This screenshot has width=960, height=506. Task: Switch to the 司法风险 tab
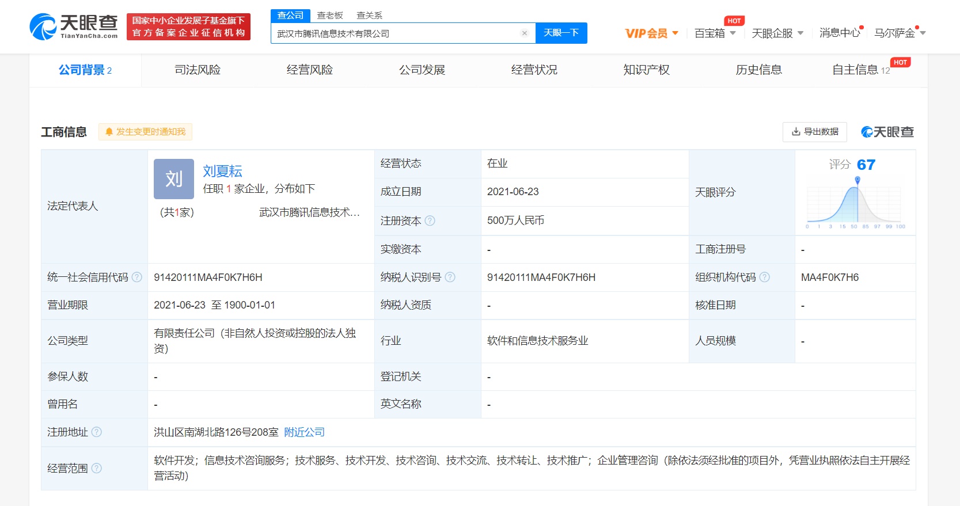[x=198, y=70]
